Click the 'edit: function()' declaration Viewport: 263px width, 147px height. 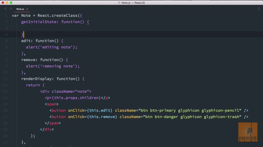(40, 41)
